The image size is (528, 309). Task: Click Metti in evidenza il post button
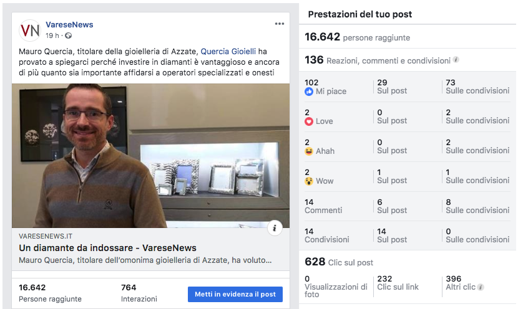click(235, 294)
